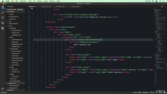Open the File menu
The height and width of the screenshot is (94, 167).
click(13, 1)
